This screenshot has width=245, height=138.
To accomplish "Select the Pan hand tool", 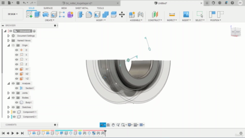I will [x=113, y=125].
